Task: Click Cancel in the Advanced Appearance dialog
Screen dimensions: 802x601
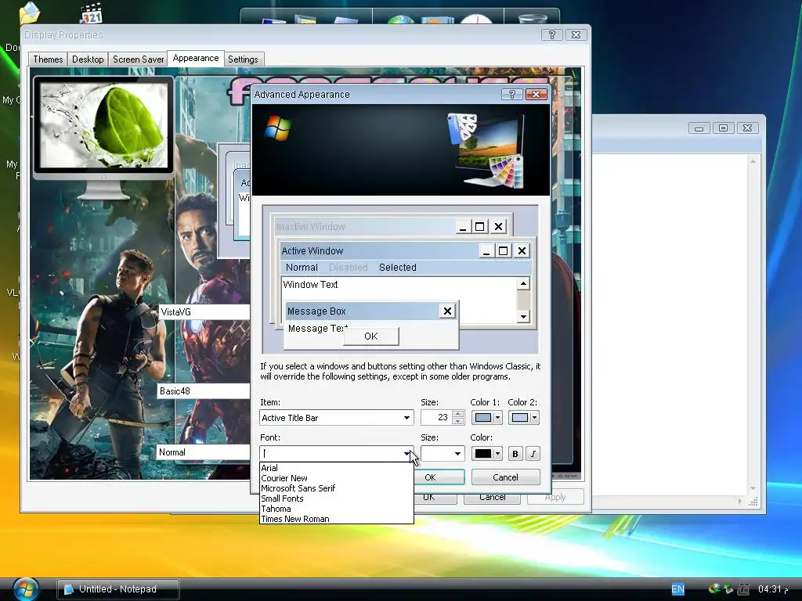Action: (x=505, y=477)
